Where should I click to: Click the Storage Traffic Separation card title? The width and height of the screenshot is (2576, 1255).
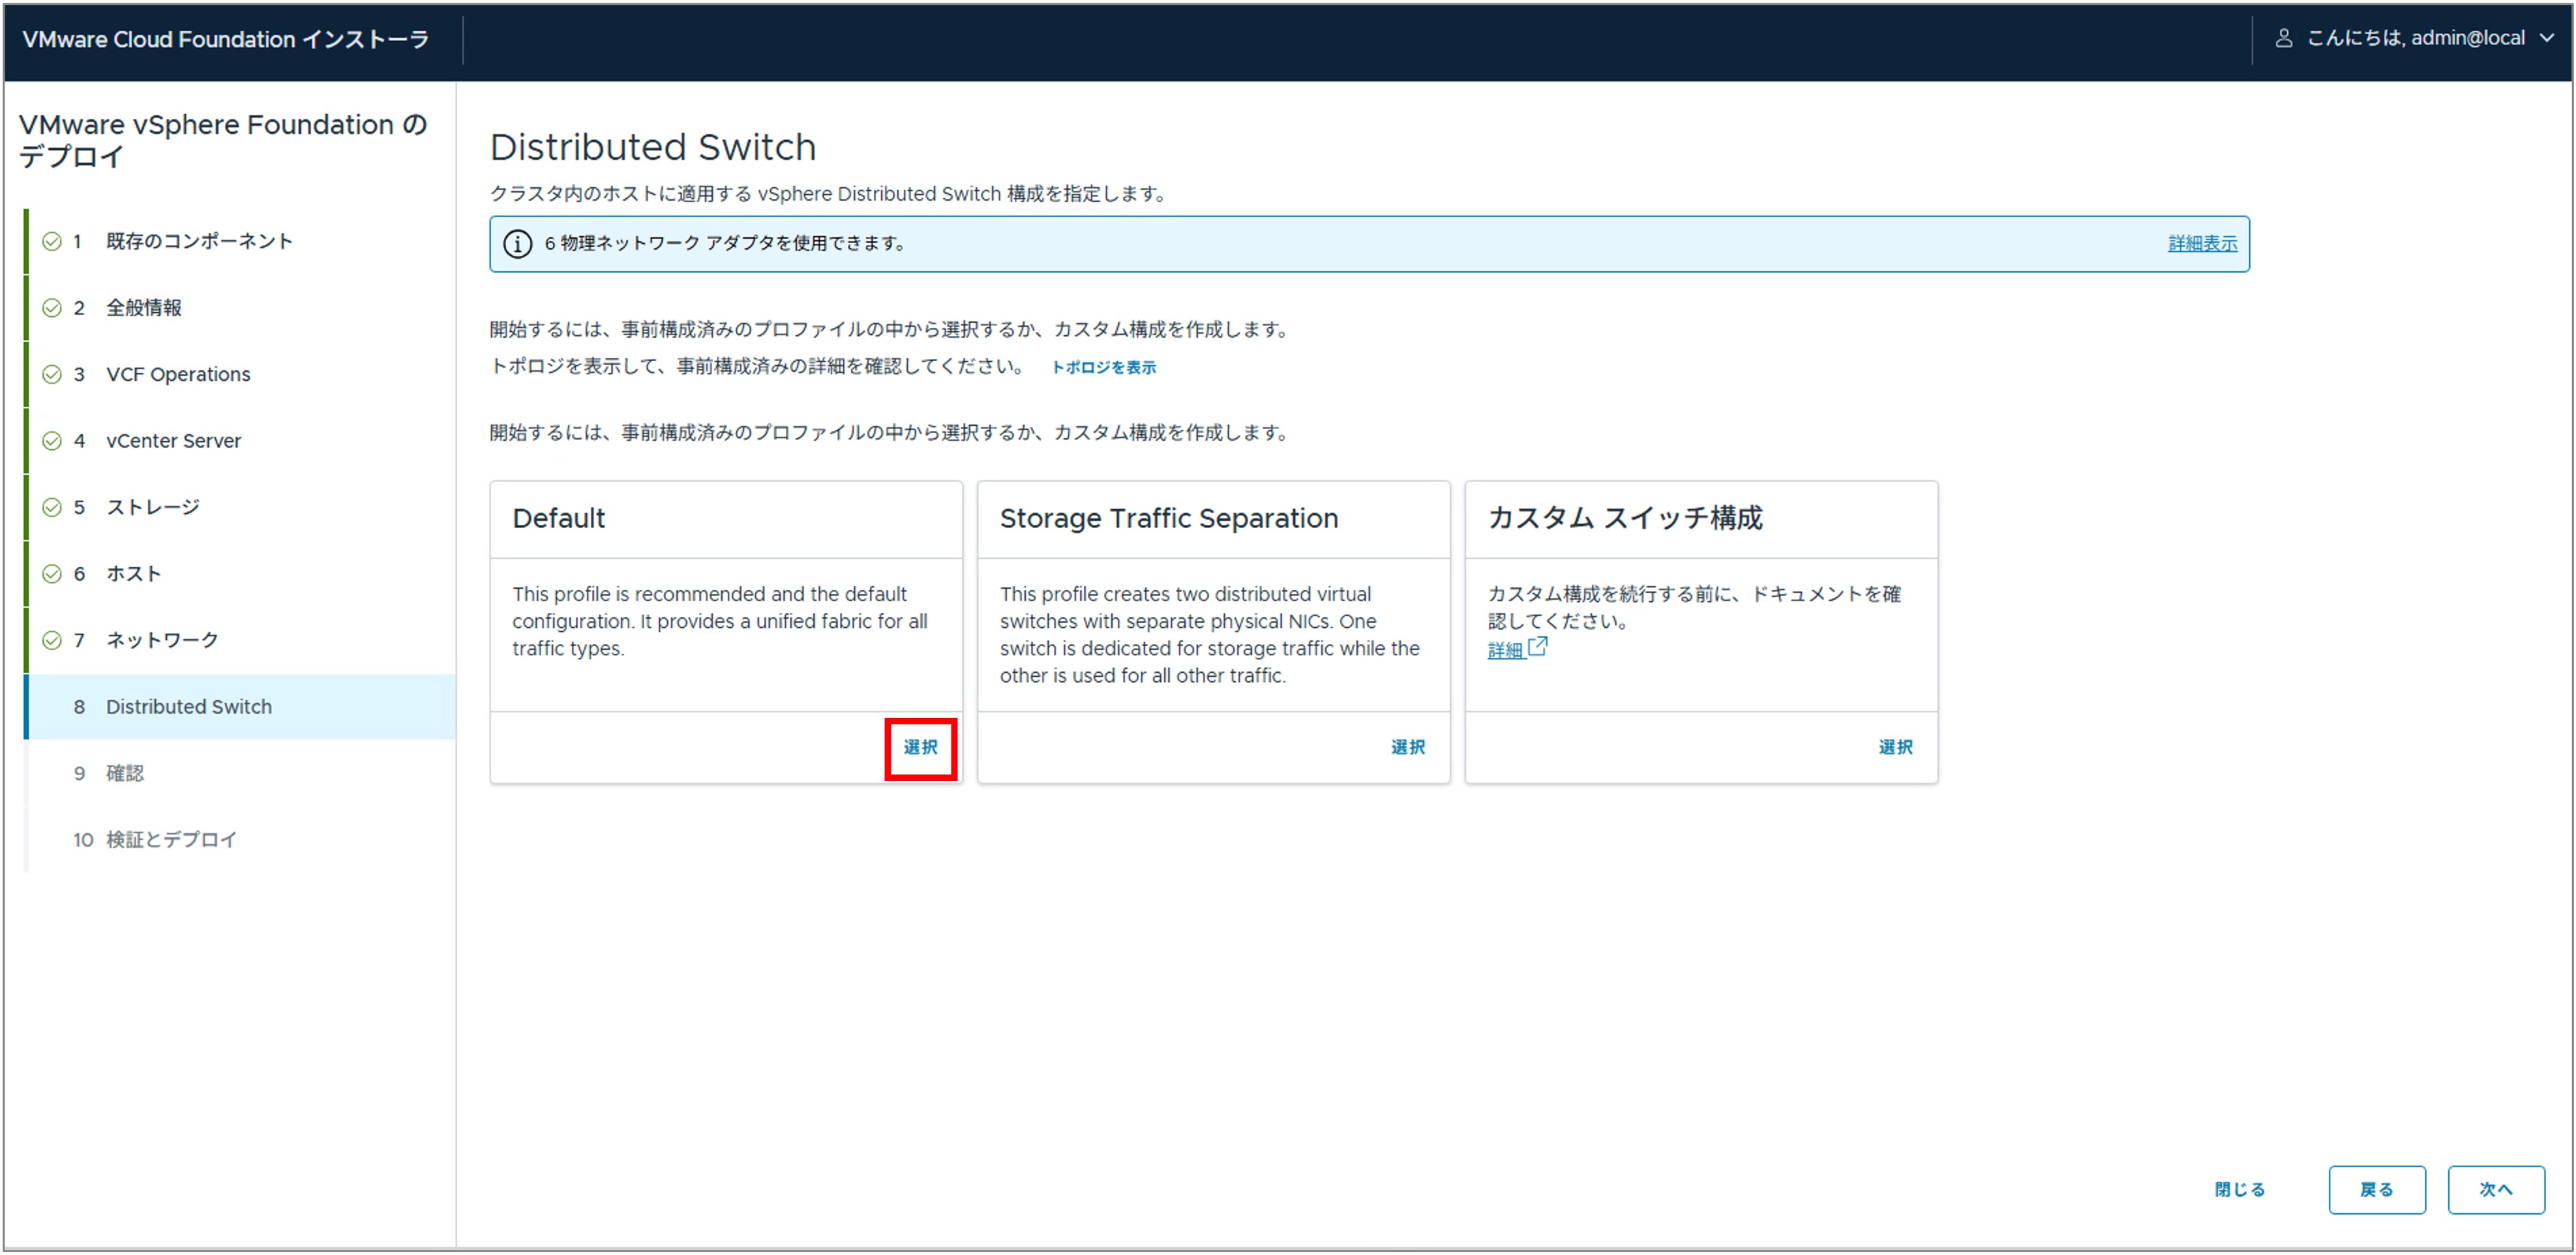(x=1169, y=519)
